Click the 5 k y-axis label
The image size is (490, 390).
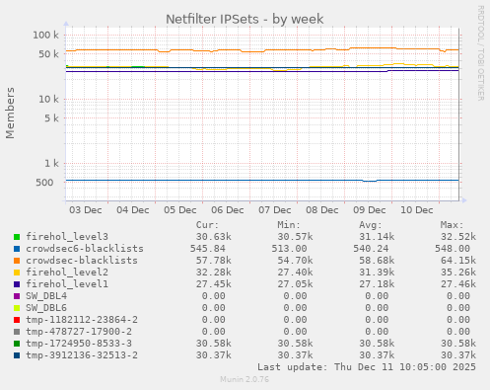pyautogui.click(x=52, y=117)
